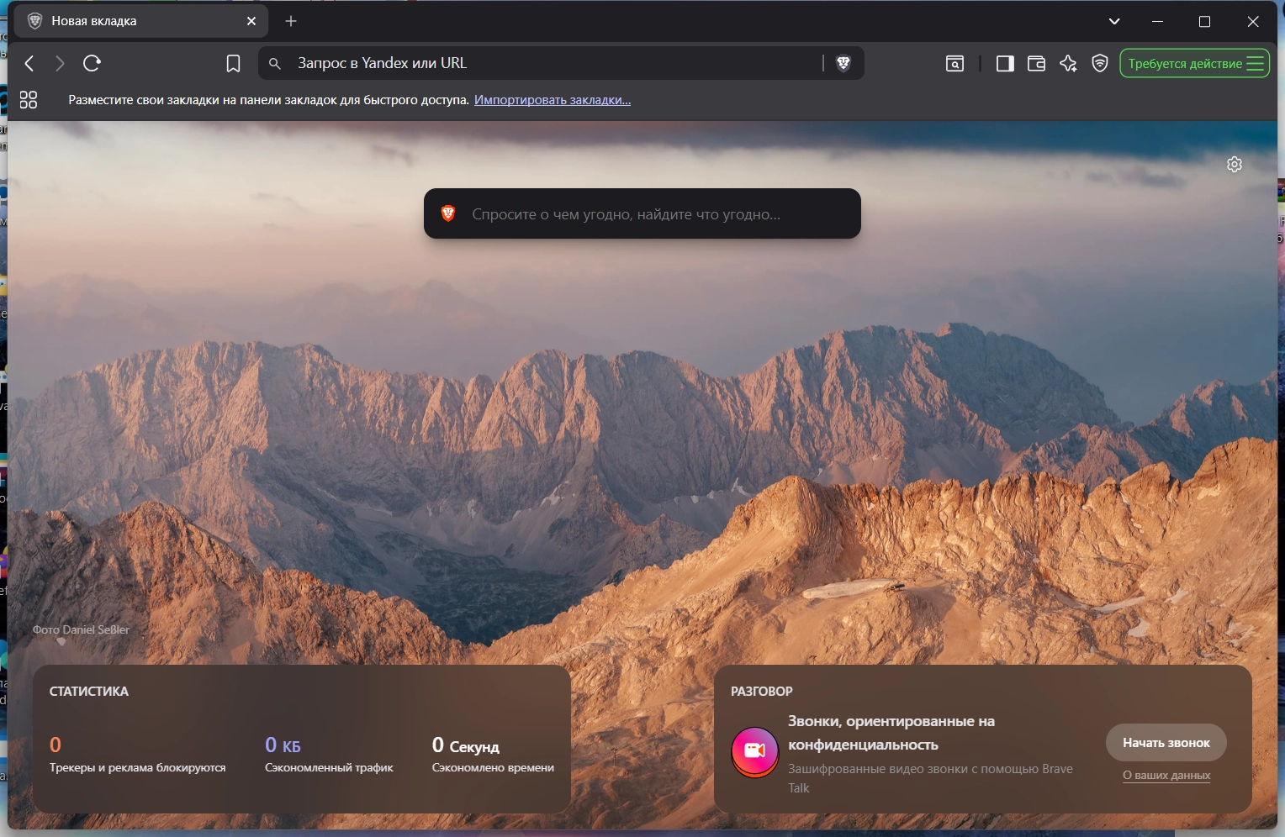1285x837 pixels.
Task: Open the "О ваших данных" link
Action: point(1166,776)
